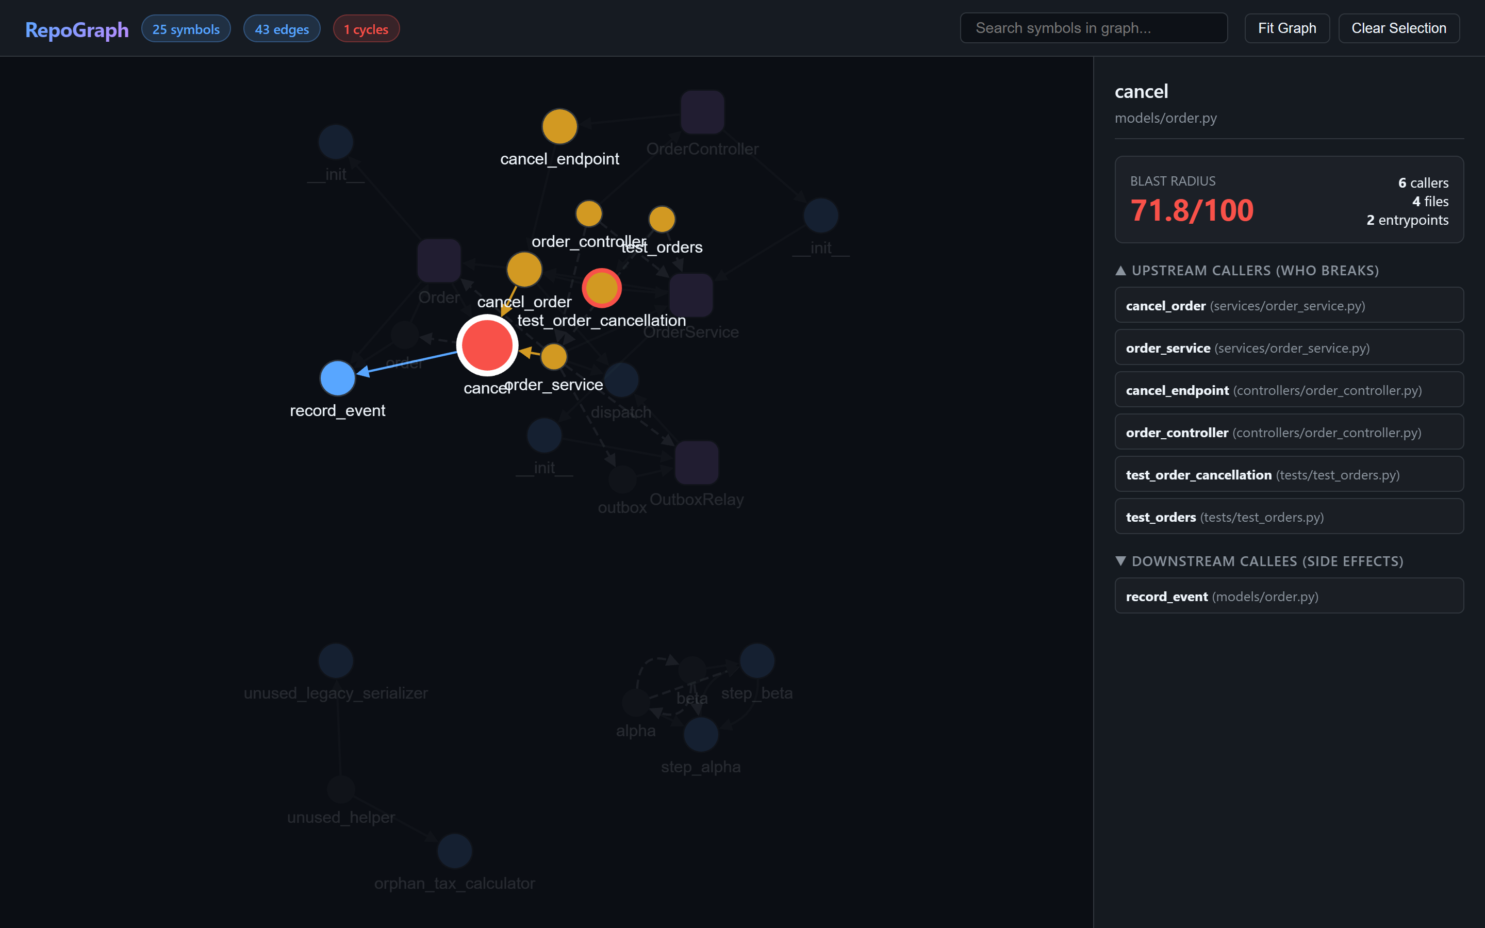Click the 4 files stat

(1430, 201)
